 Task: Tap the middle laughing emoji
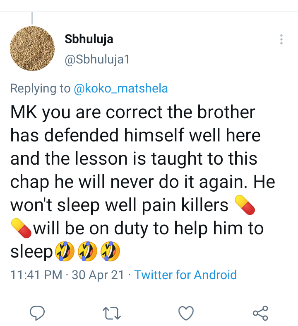[x=87, y=251]
